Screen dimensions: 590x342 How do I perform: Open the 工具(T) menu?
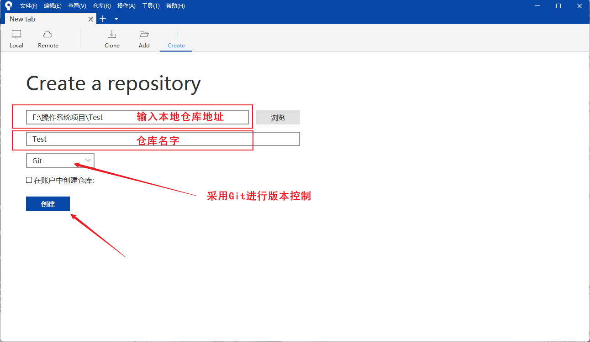point(151,6)
